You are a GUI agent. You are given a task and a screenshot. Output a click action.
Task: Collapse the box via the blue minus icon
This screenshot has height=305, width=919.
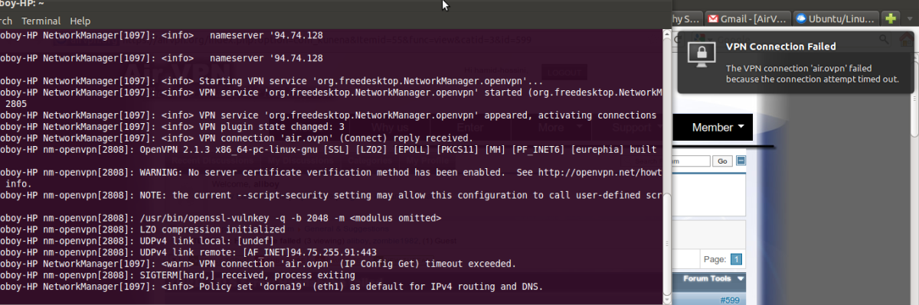(x=741, y=161)
